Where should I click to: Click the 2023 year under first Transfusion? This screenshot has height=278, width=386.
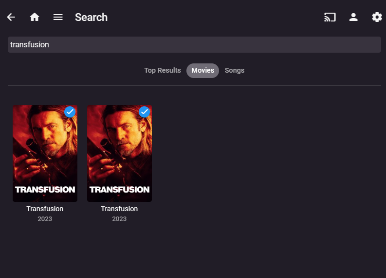pyautogui.click(x=45, y=219)
